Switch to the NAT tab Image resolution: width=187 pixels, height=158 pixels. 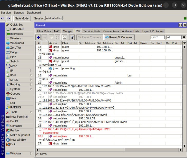click(57, 31)
